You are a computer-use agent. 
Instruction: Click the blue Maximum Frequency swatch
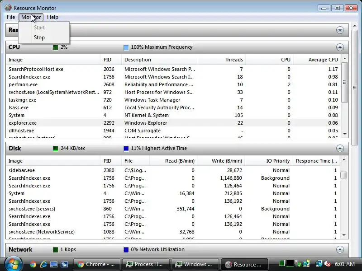126,47
